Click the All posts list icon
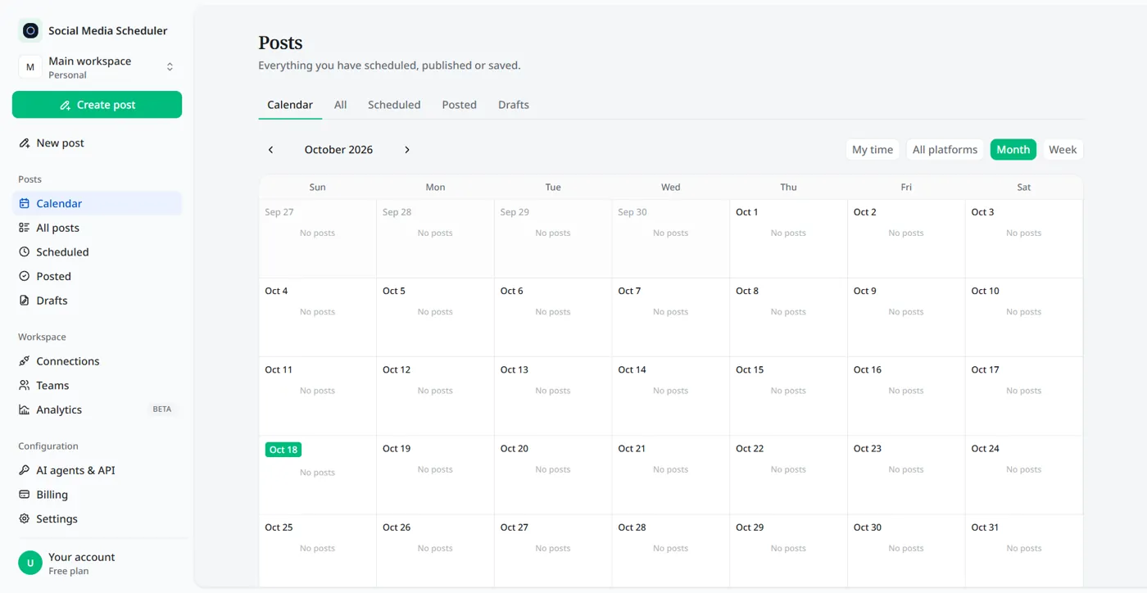 tap(25, 228)
